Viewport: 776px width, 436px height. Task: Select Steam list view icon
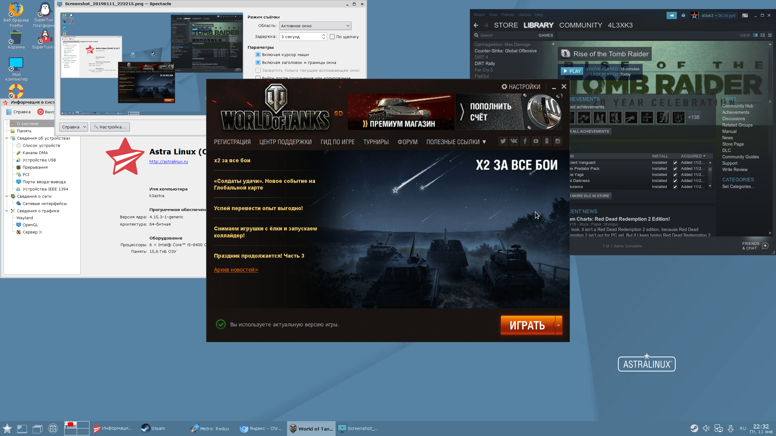[x=763, y=35]
